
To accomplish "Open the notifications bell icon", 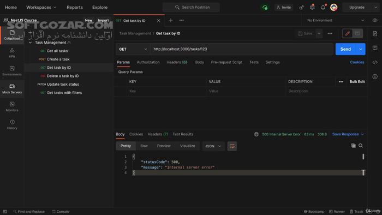I will 323,7.
